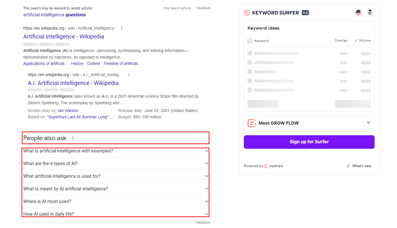Expand "What are the 4 types of AI?"
The image size is (397, 228).
coord(207,163)
